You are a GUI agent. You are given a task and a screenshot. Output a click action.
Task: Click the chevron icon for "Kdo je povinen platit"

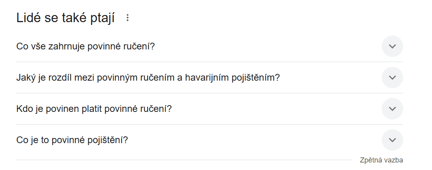[392, 109]
